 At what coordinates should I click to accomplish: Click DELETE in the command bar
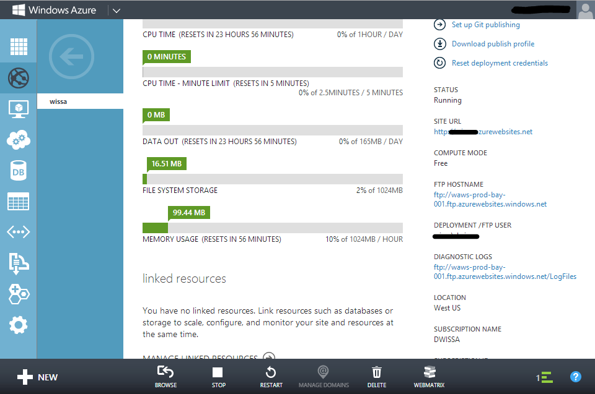(x=376, y=377)
